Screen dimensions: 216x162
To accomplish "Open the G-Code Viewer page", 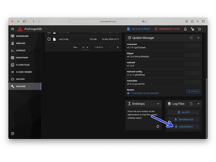I will point(25,72).
